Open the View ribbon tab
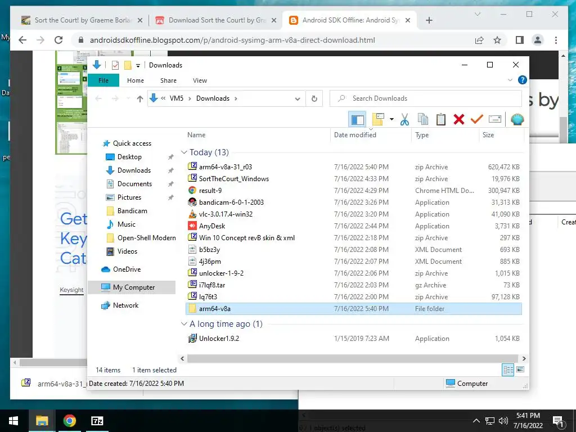The image size is (576, 432). [x=200, y=80]
